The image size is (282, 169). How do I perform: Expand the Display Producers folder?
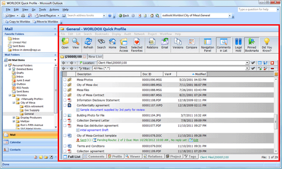click(14, 117)
